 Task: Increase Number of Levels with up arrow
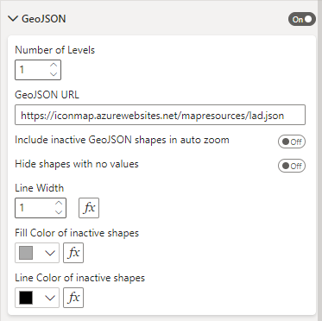pos(54,66)
